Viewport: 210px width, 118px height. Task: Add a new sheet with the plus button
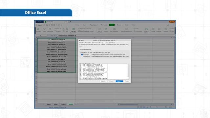click(76, 104)
